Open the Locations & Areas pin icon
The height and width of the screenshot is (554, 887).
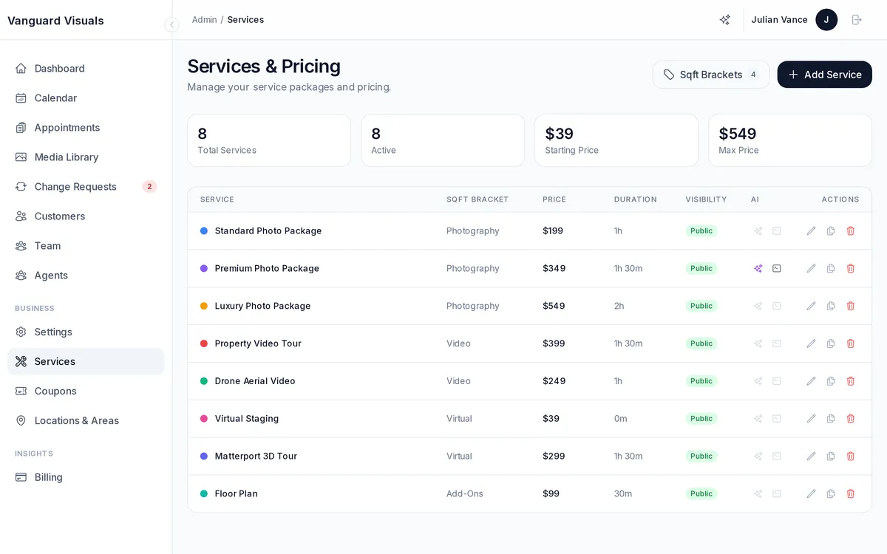(x=21, y=420)
